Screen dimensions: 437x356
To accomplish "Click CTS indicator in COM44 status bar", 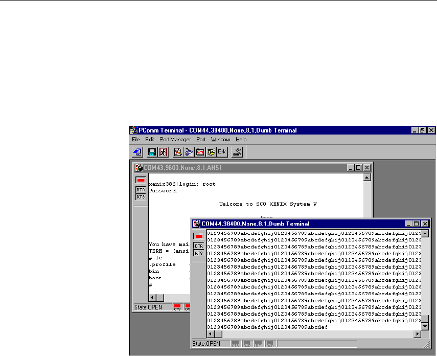I will [235, 344].
